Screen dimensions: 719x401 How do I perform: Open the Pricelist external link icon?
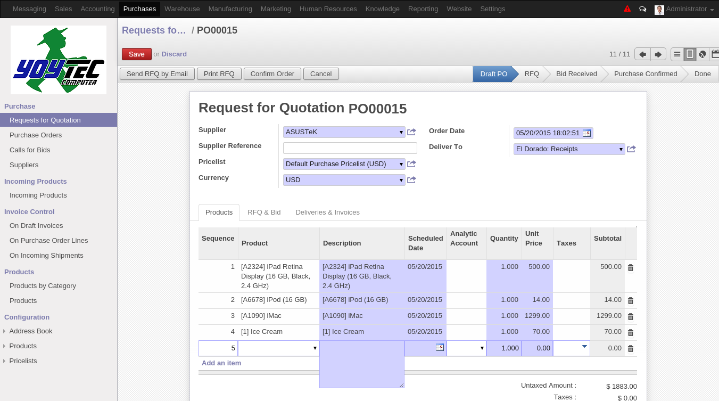(411, 164)
